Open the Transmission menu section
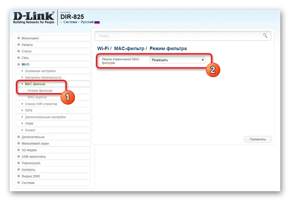 point(53,163)
